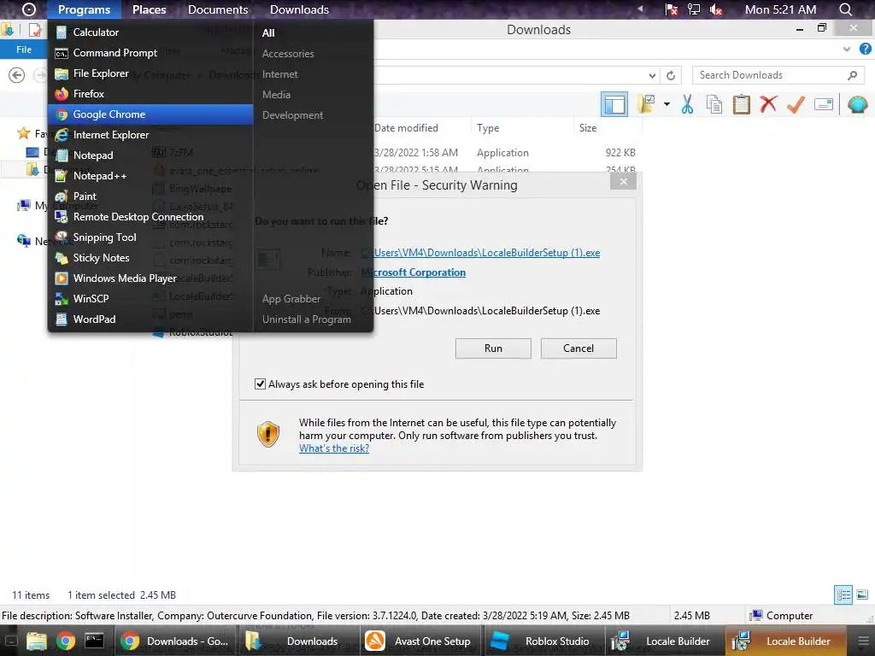The width and height of the screenshot is (875, 656).
Task: Click the LocaleBuilderSetup file name link
Action: coord(480,253)
